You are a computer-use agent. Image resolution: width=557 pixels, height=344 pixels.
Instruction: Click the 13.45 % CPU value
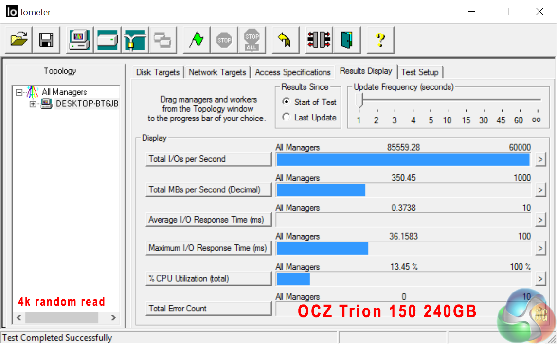(x=404, y=267)
